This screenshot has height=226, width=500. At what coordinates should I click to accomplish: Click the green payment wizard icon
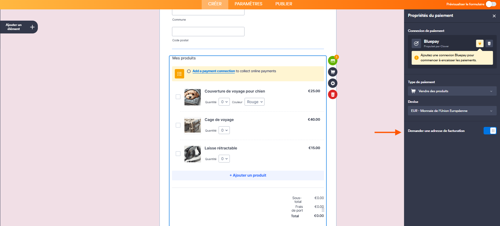332,61
